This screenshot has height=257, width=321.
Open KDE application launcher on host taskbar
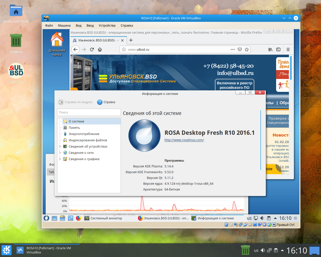(6, 250)
